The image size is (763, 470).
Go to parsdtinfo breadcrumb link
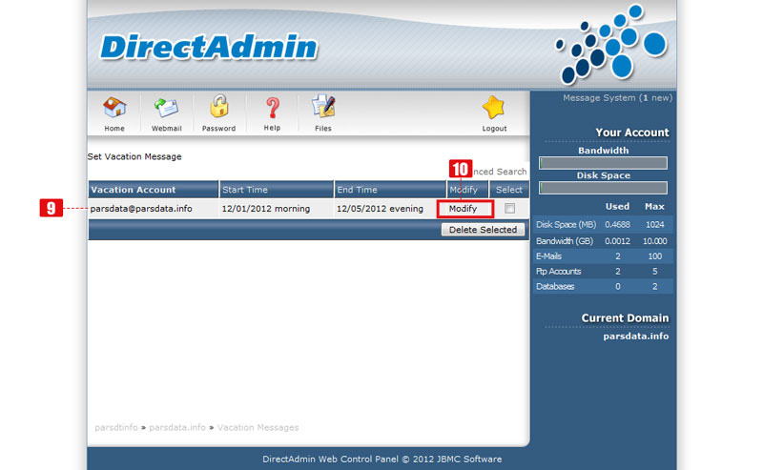pos(116,428)
